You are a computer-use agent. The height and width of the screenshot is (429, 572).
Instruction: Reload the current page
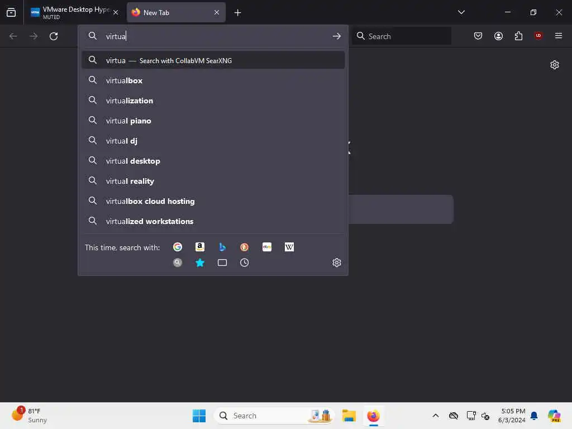[x=54, y=36]
